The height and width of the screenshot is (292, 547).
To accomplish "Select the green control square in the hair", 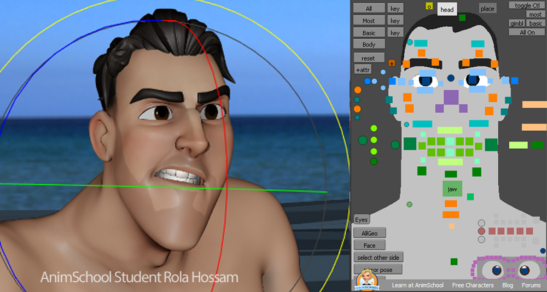I will tap(462, 17).
